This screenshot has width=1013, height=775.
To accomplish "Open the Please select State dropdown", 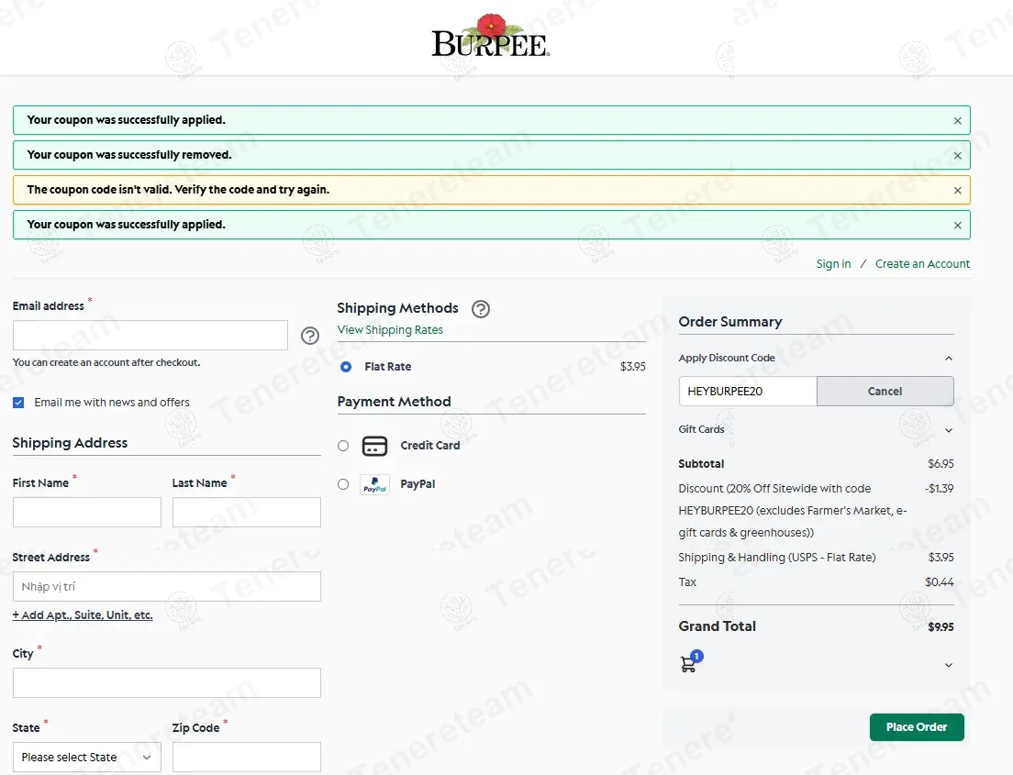I will click(x=86, y=757).
